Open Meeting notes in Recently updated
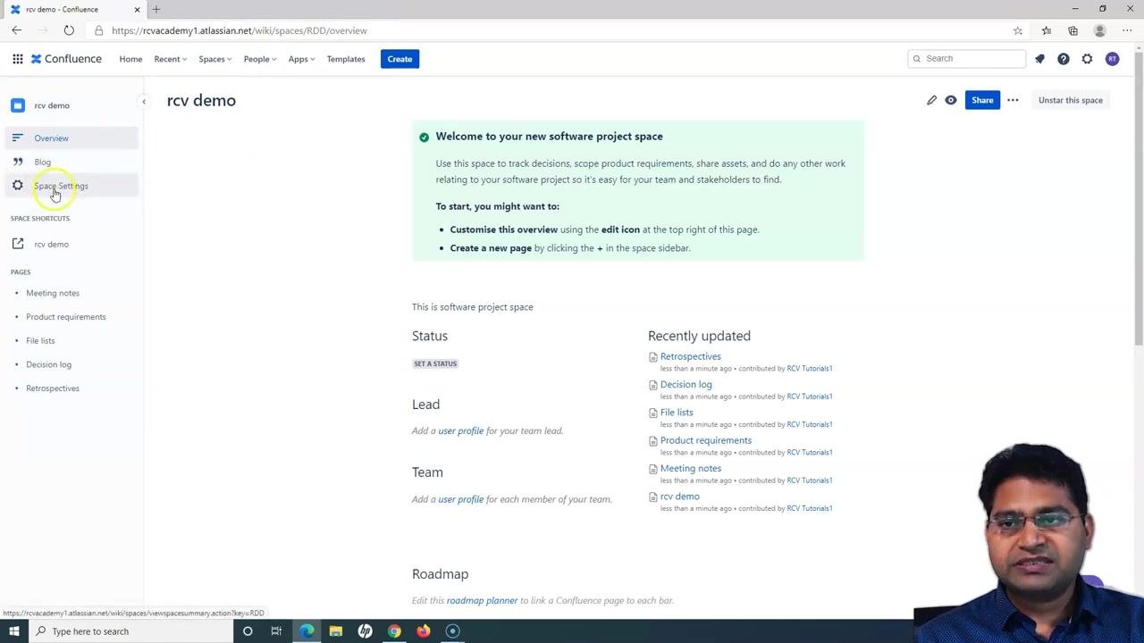The width and height of the screenshot is (1144, 643). 690,468
